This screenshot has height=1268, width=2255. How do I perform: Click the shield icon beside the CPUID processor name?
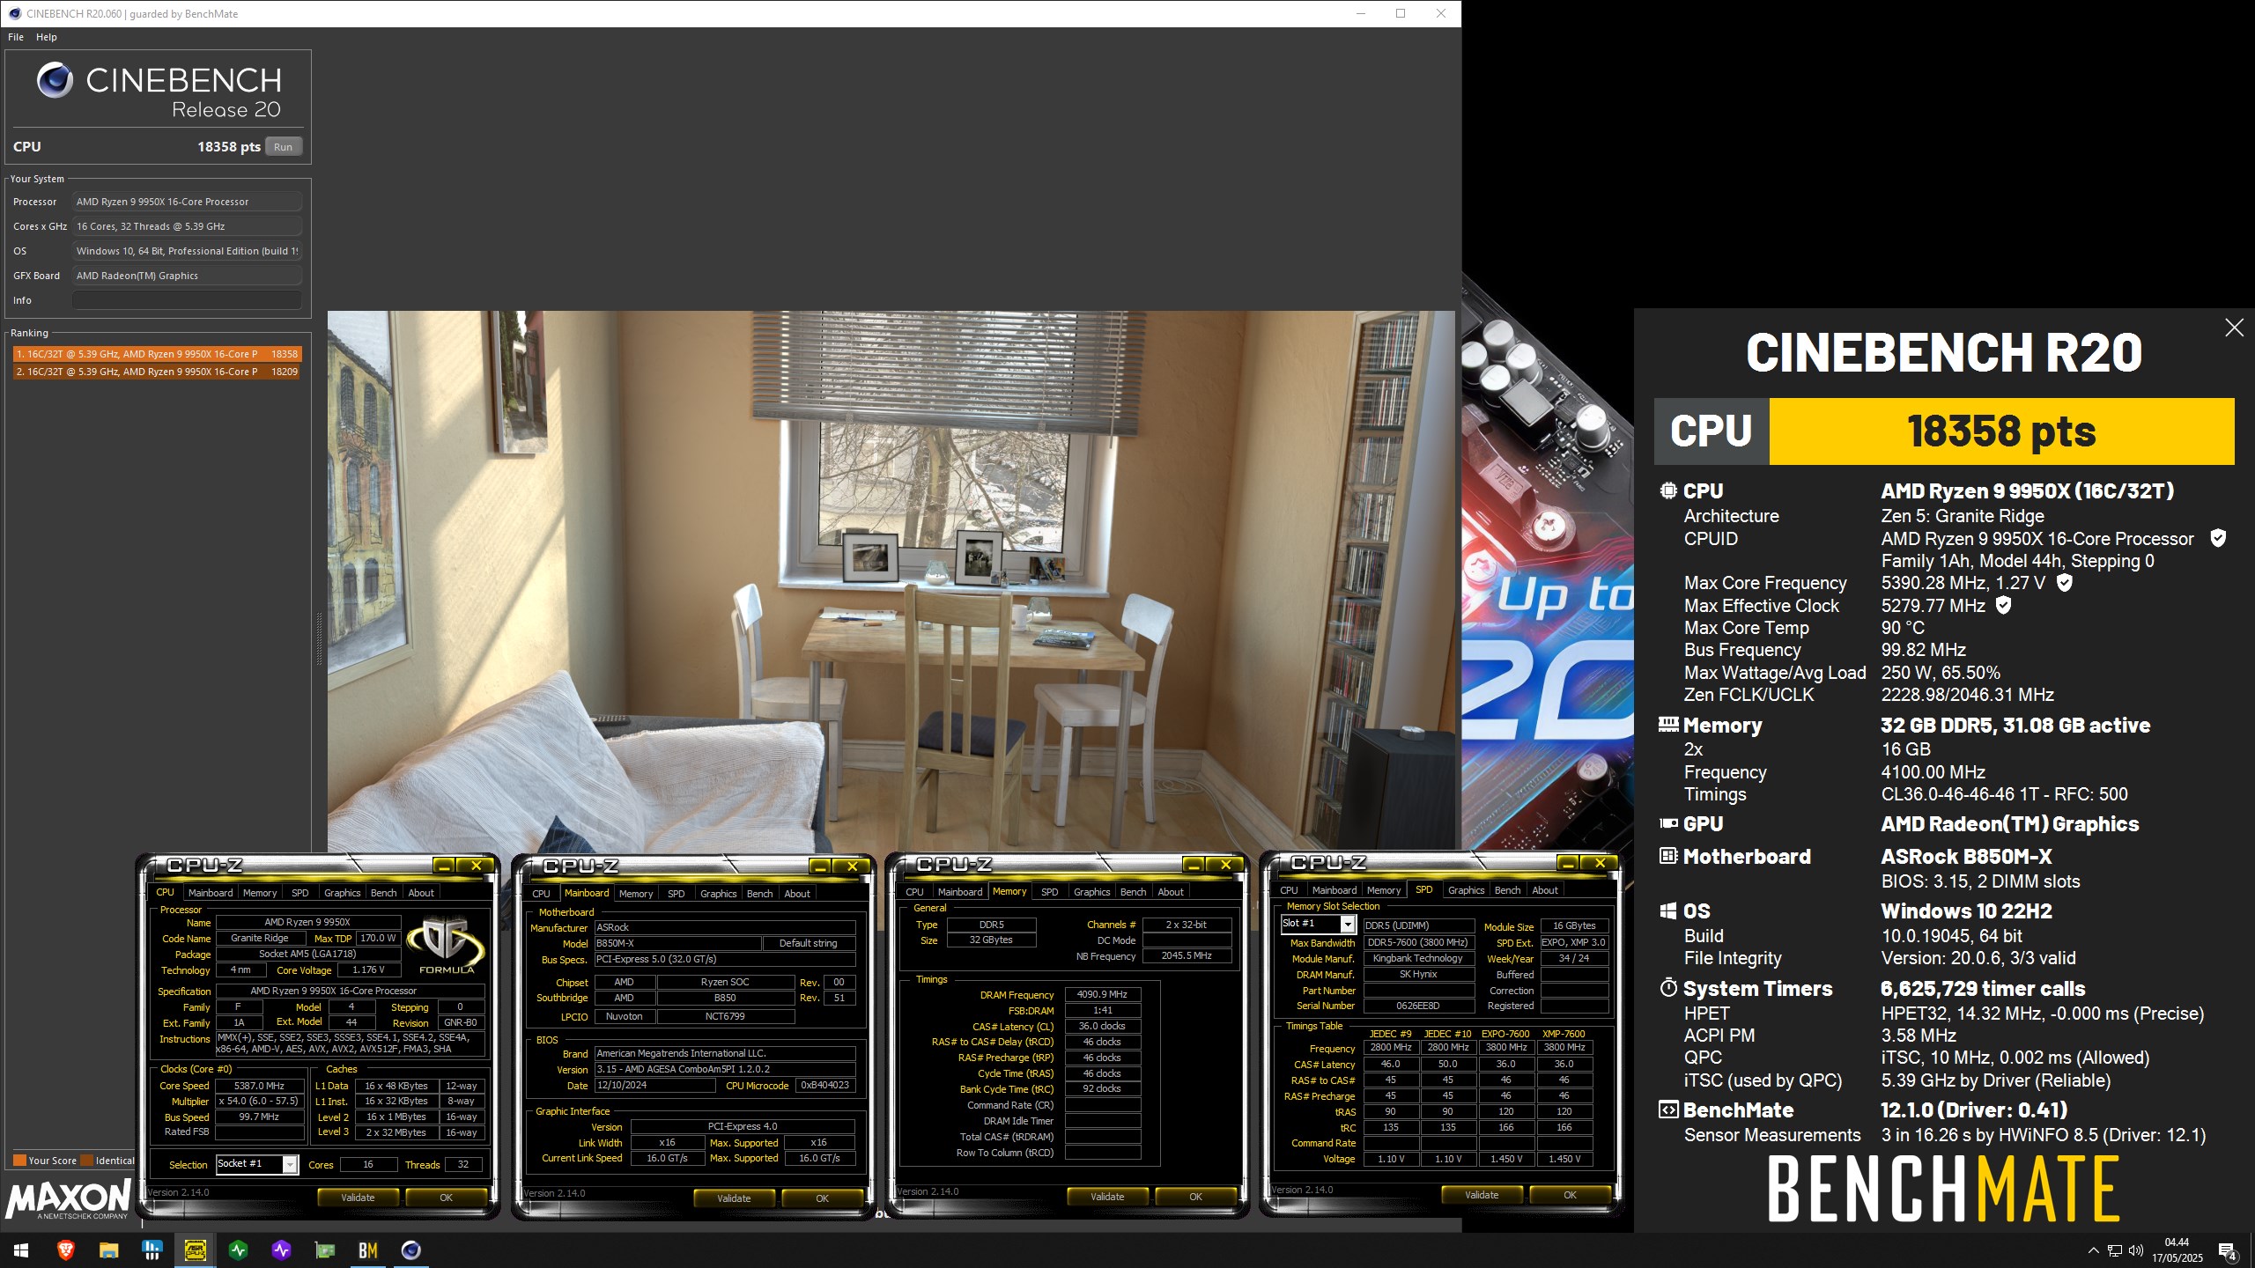(x=2218, y=538)
